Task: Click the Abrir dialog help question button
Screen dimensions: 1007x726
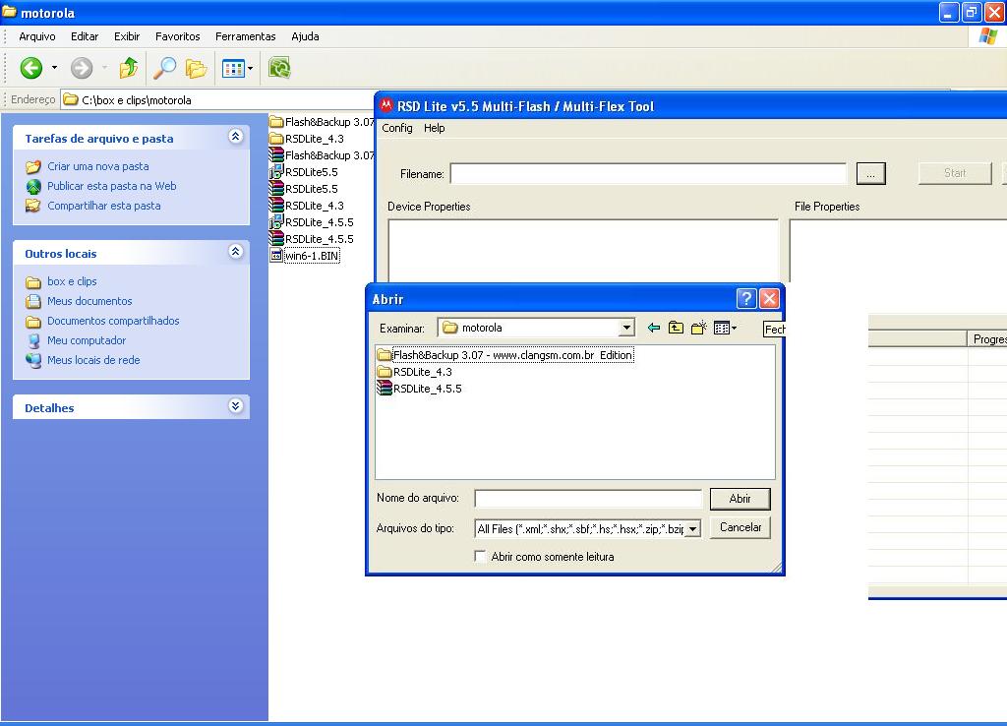Action: (745, 299)
